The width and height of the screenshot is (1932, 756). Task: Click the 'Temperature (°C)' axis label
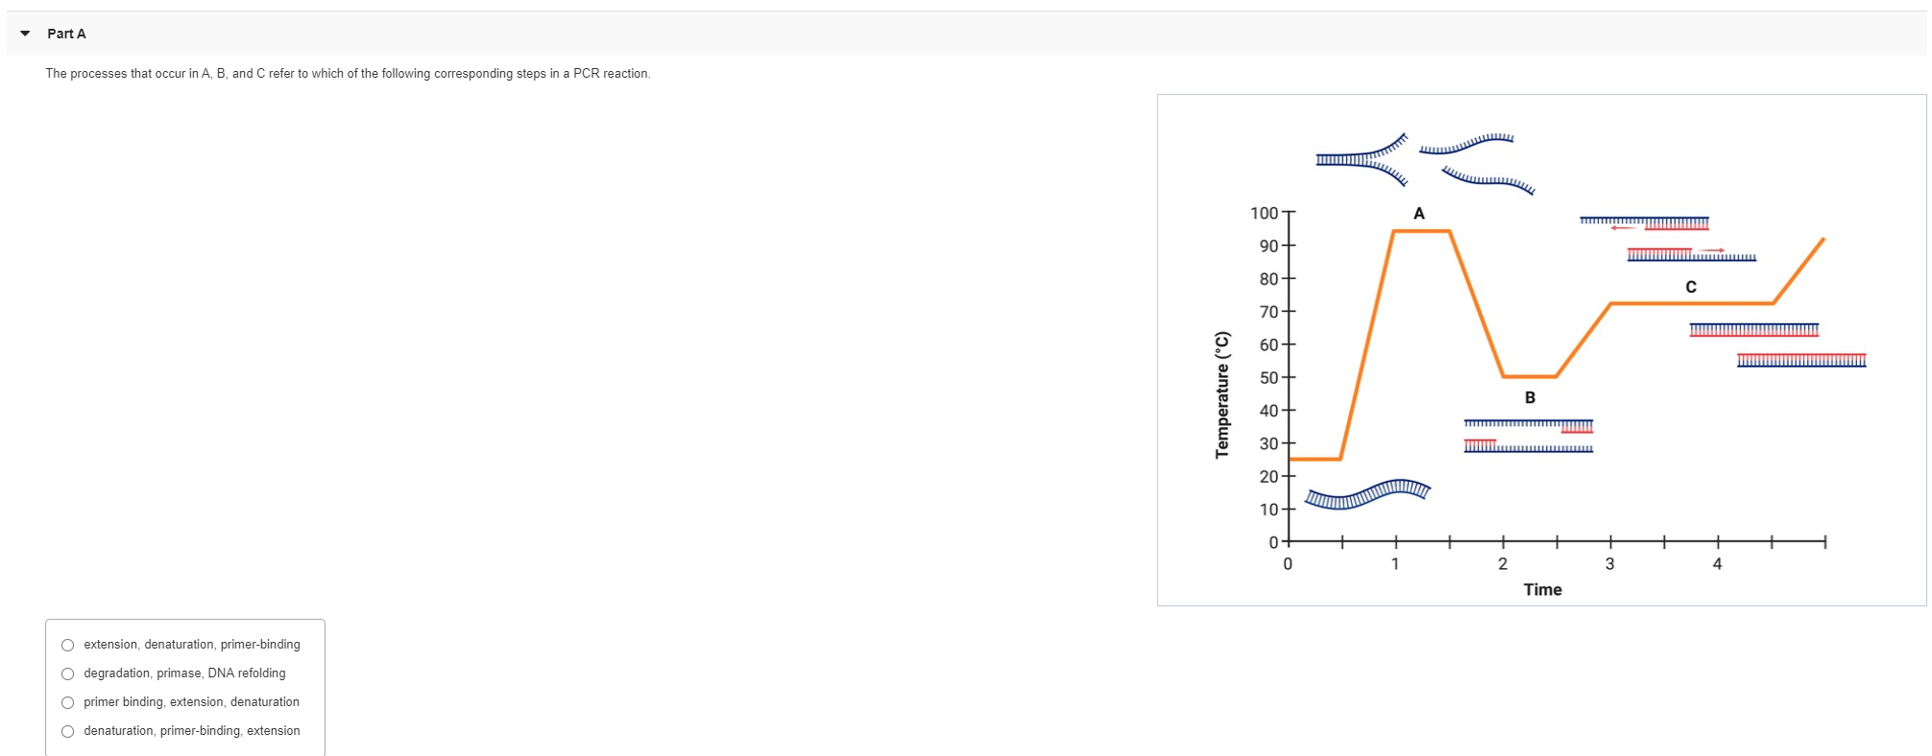tap(1222, 394)
